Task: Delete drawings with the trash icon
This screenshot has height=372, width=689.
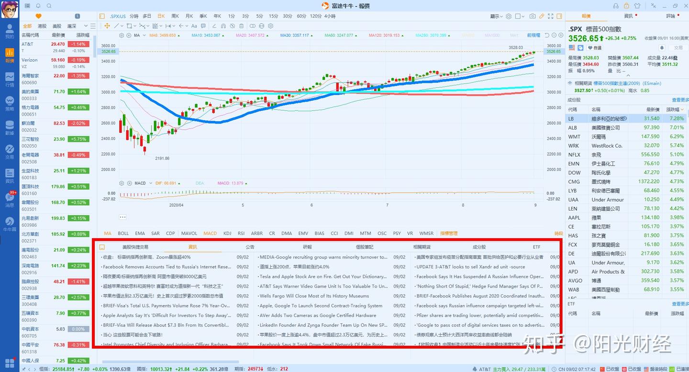Action: tap(241, 26)
